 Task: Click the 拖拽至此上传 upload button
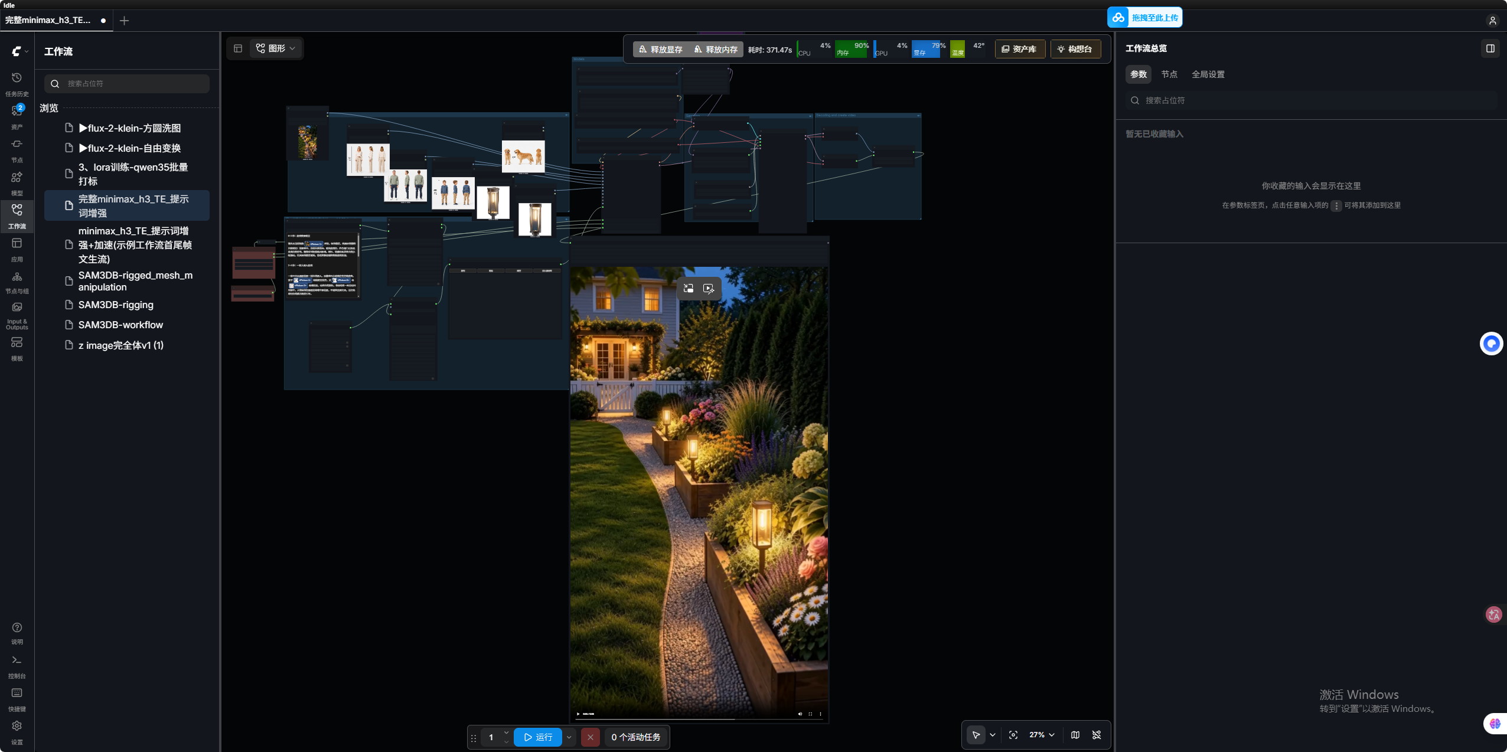point(1145,18)
